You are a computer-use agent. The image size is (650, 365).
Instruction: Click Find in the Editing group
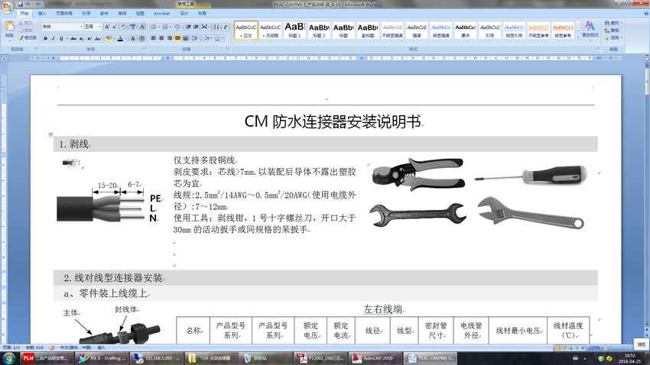[x=613, y=23]
